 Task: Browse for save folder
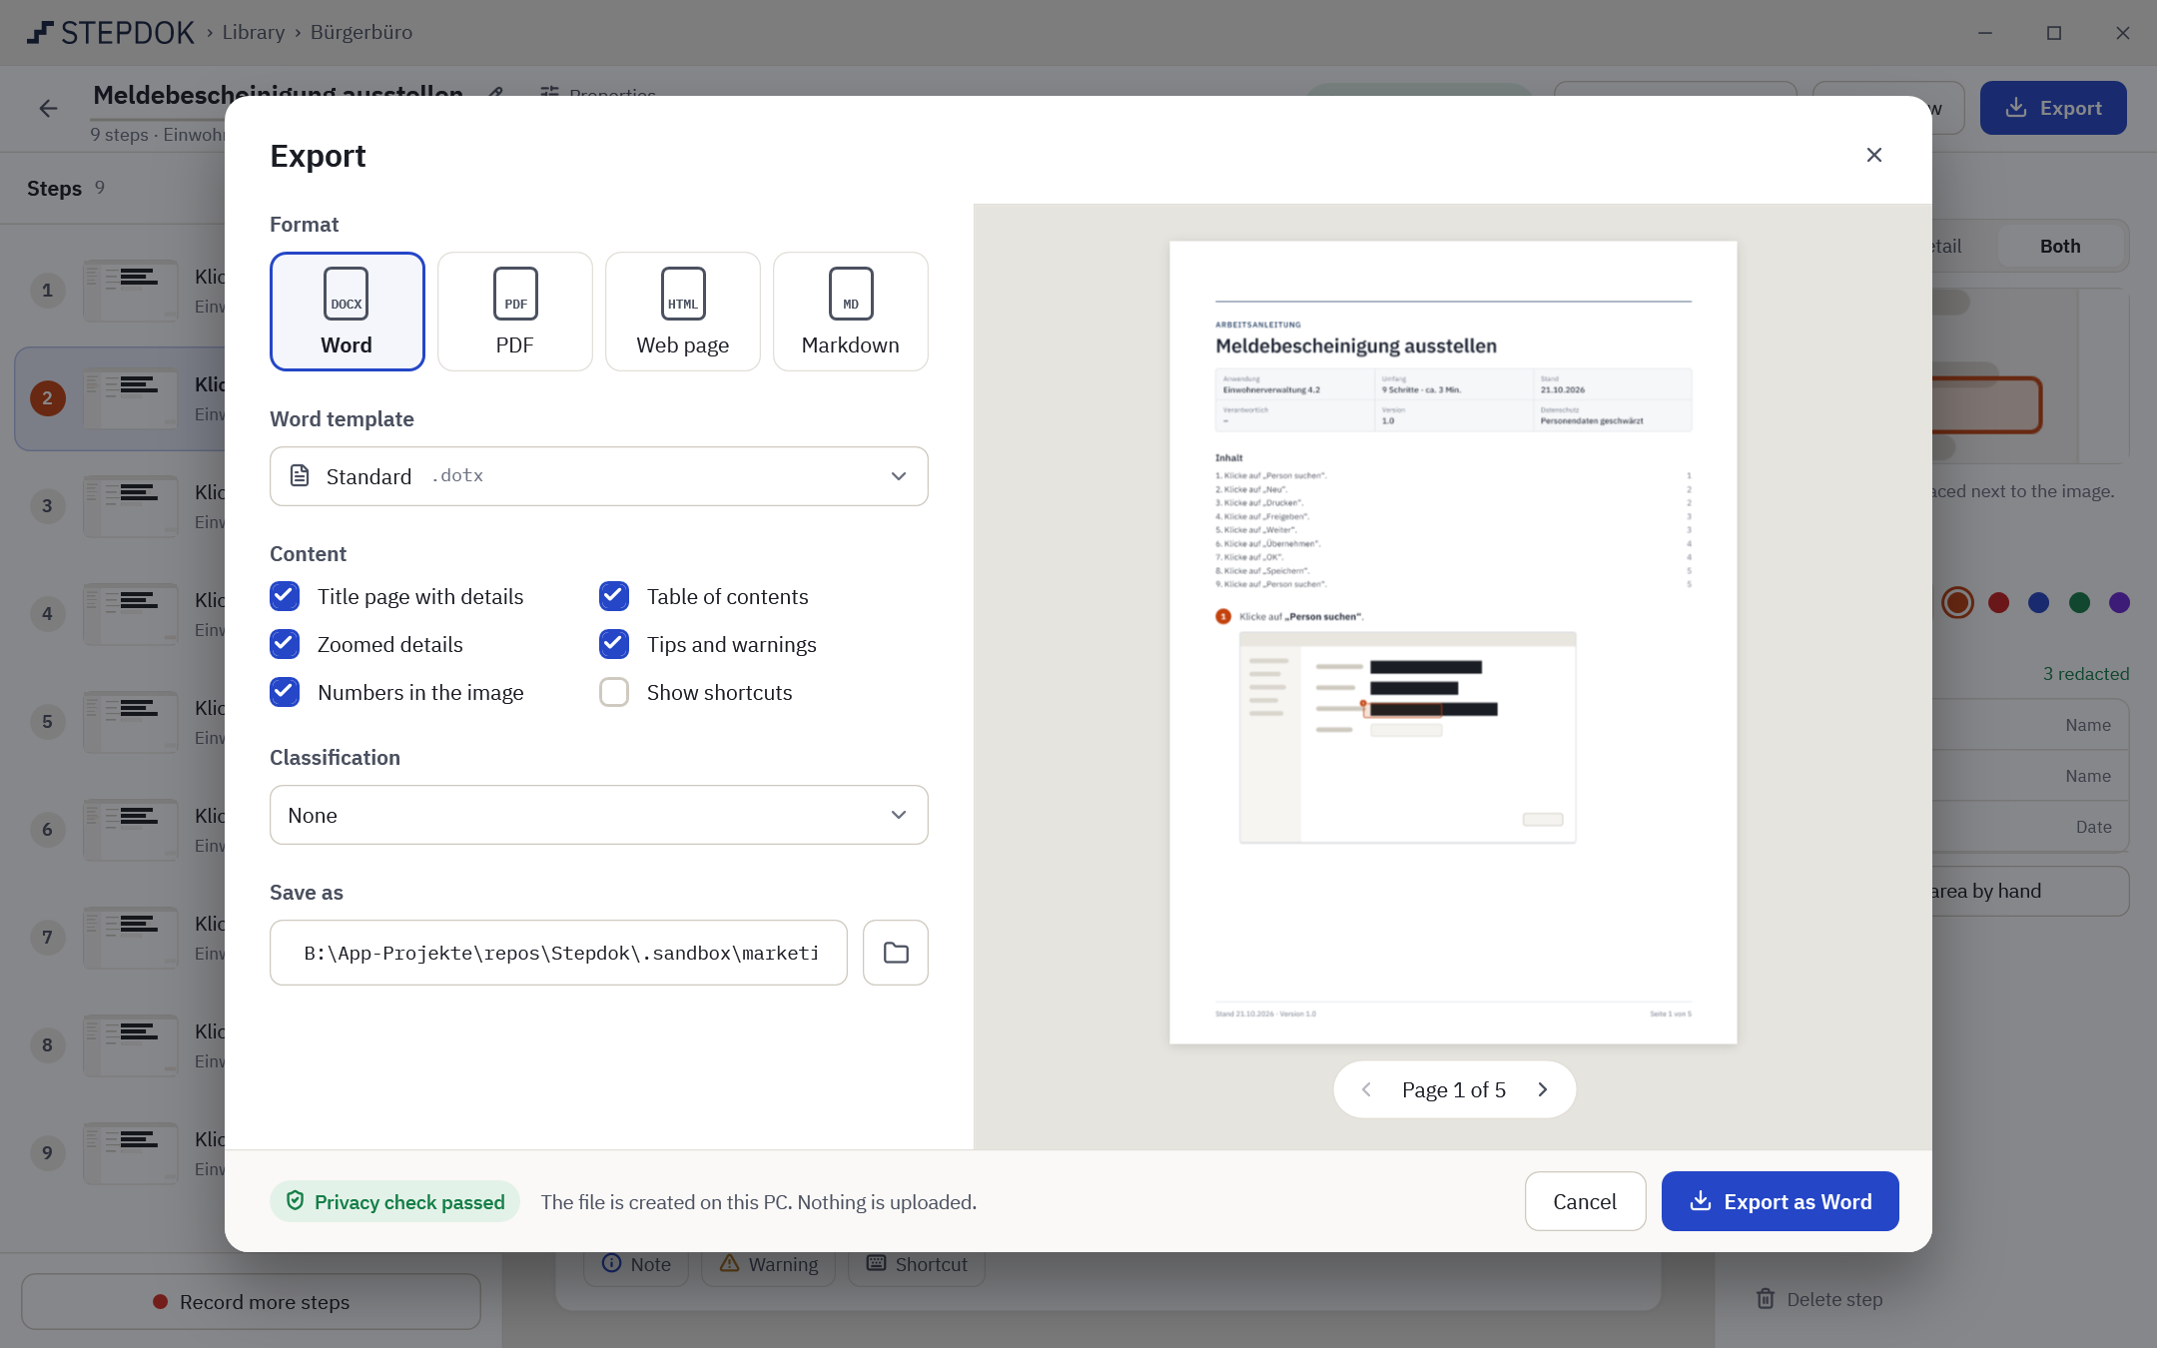pos(896,953)
